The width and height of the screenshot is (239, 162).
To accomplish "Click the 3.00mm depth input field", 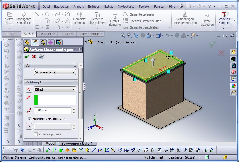I will 52,110.
